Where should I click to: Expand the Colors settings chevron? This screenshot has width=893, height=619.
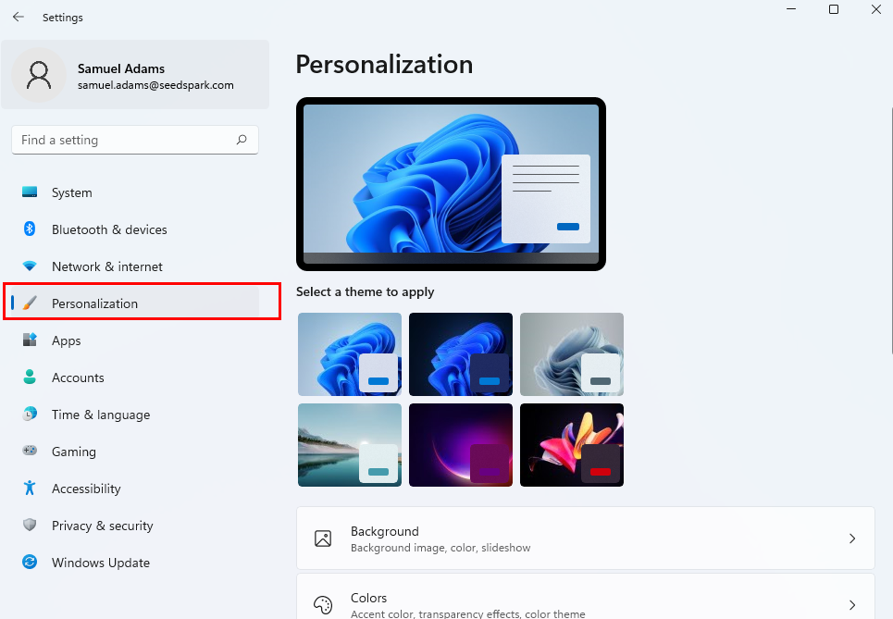click(852, 605)
